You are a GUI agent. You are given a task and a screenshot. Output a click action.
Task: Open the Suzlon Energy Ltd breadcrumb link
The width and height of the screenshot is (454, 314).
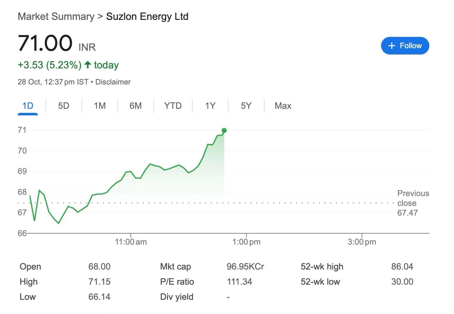pyautogui.click(x=147, y=16)
